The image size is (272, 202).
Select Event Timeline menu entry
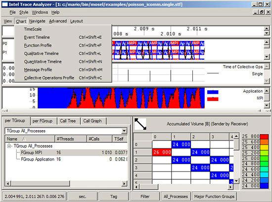63,37
